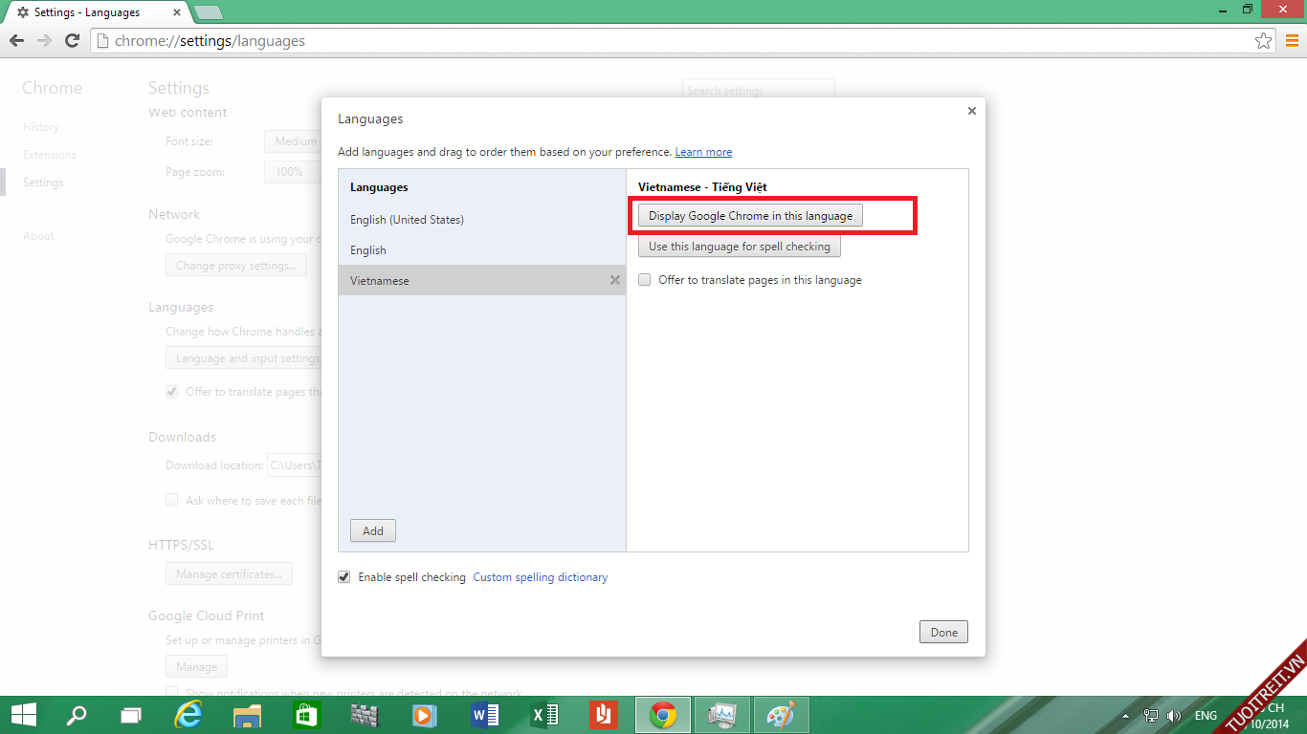Check Offer to translate pages in this language
The width and height of the screenshot is (1307, 734).
(x=645, y=280)
